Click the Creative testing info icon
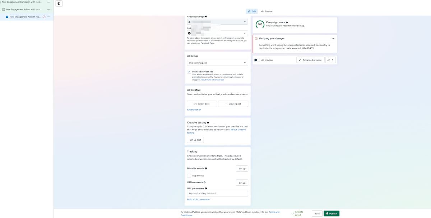Screen dimensions: 431x218 point(208,122)
